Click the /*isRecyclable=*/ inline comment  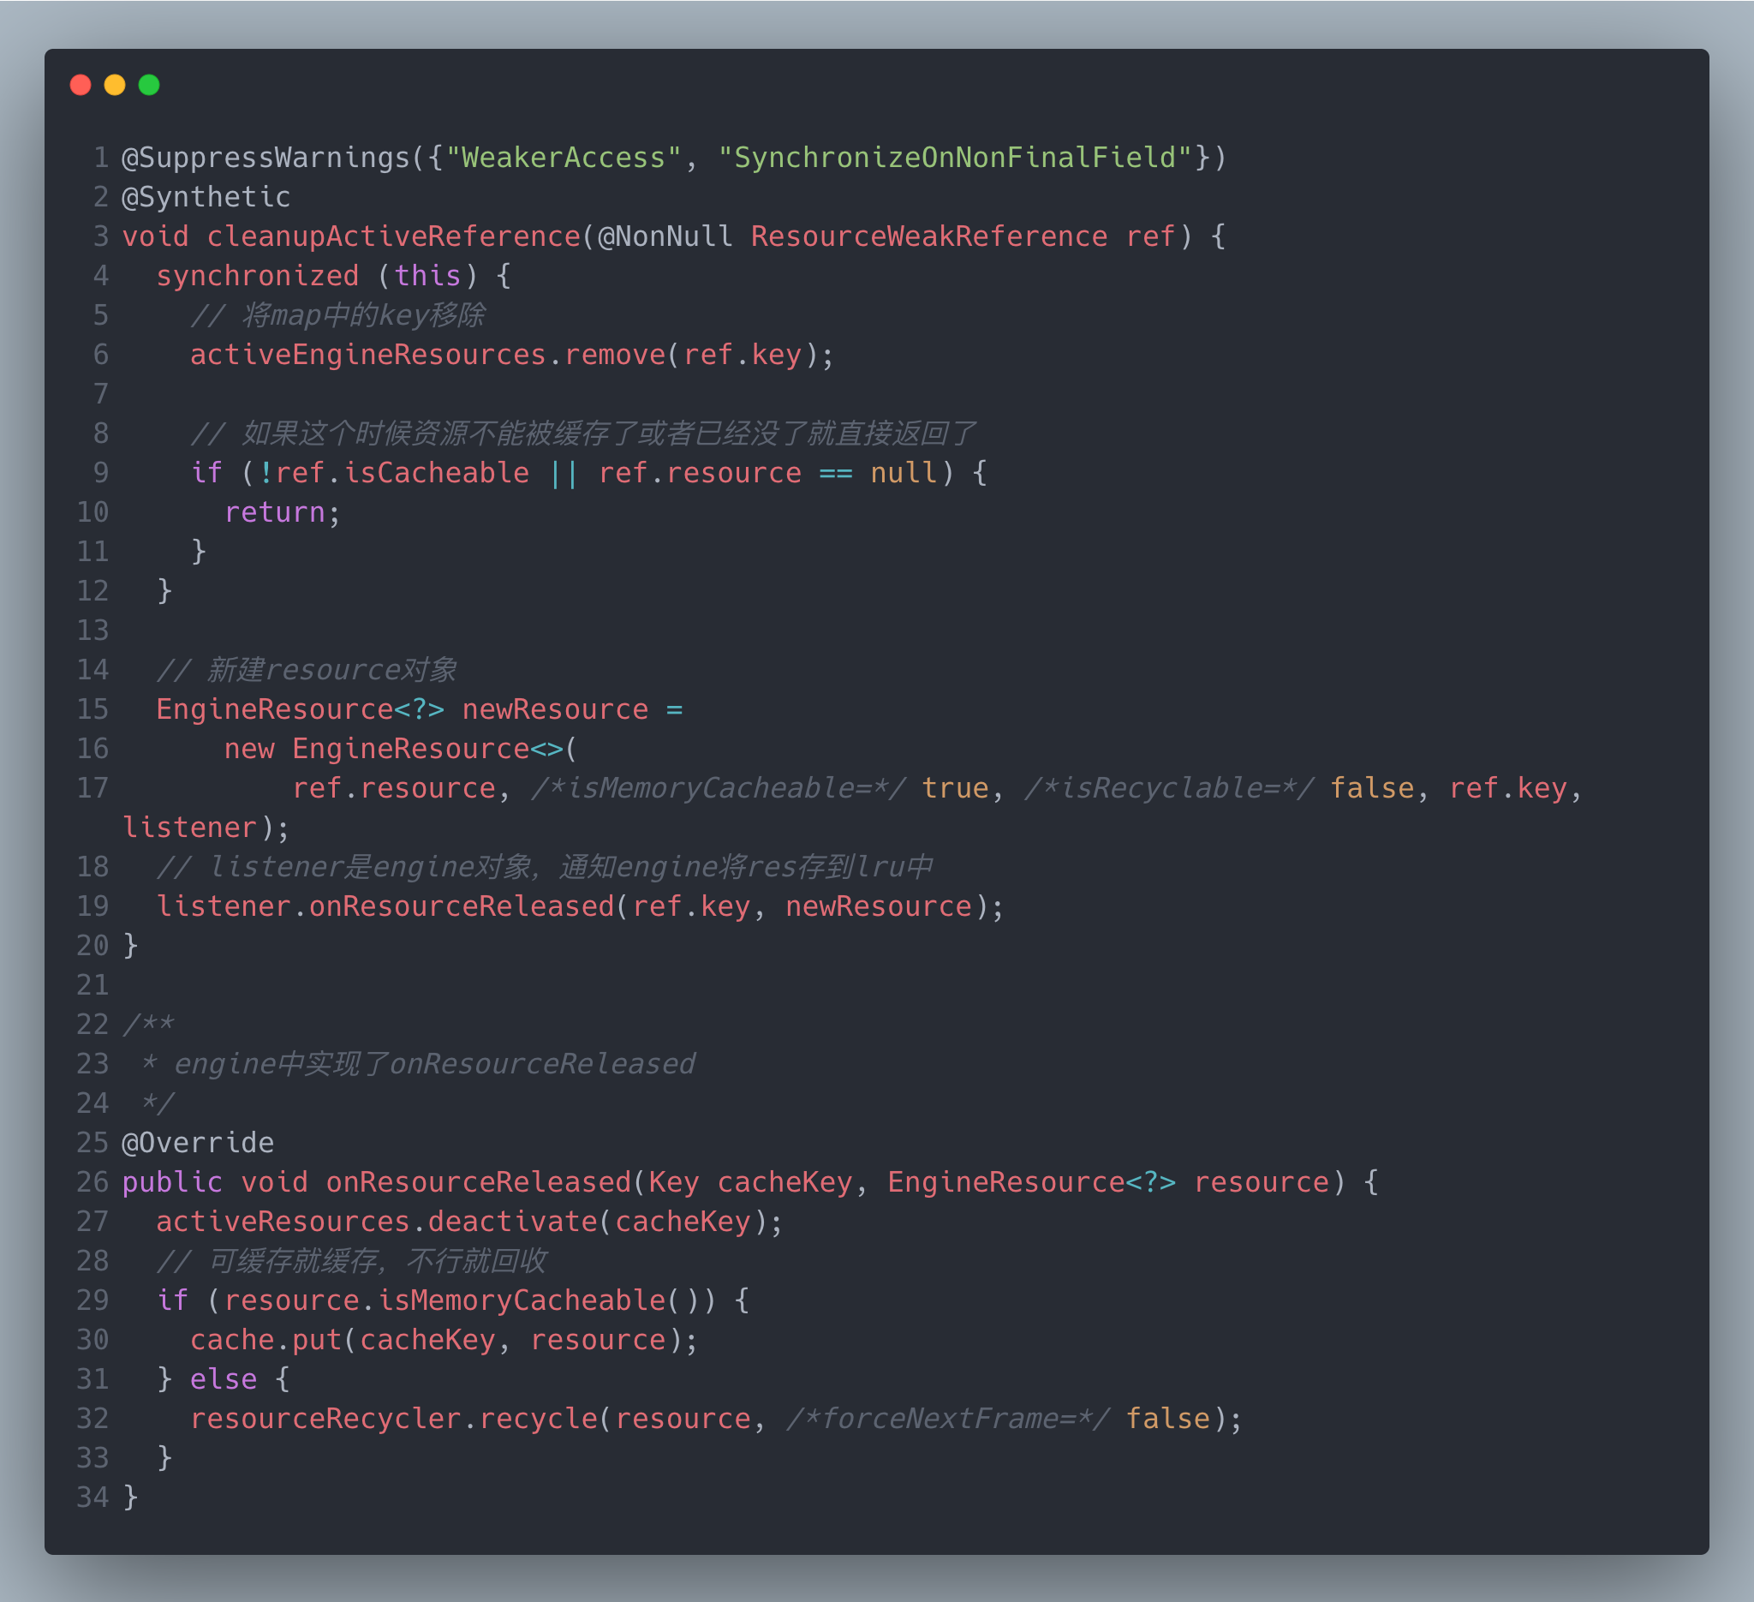[x=1169, y=787]
